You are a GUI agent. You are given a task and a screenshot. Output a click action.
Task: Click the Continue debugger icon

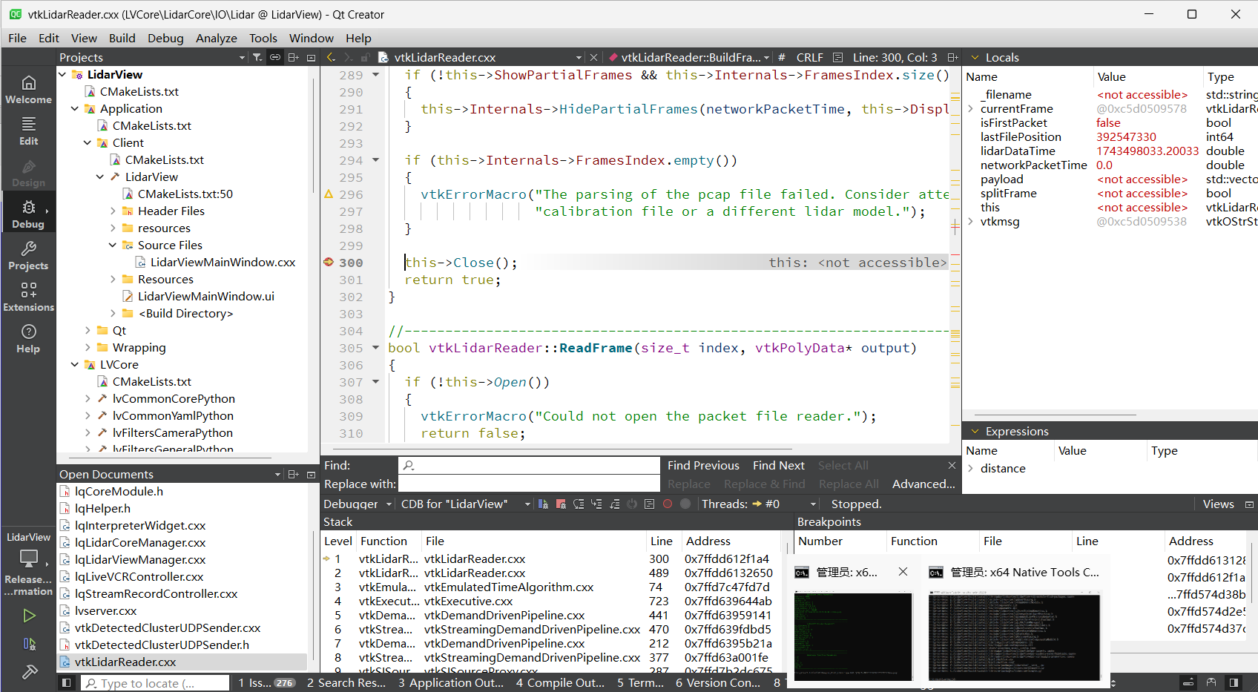(543, 504)
